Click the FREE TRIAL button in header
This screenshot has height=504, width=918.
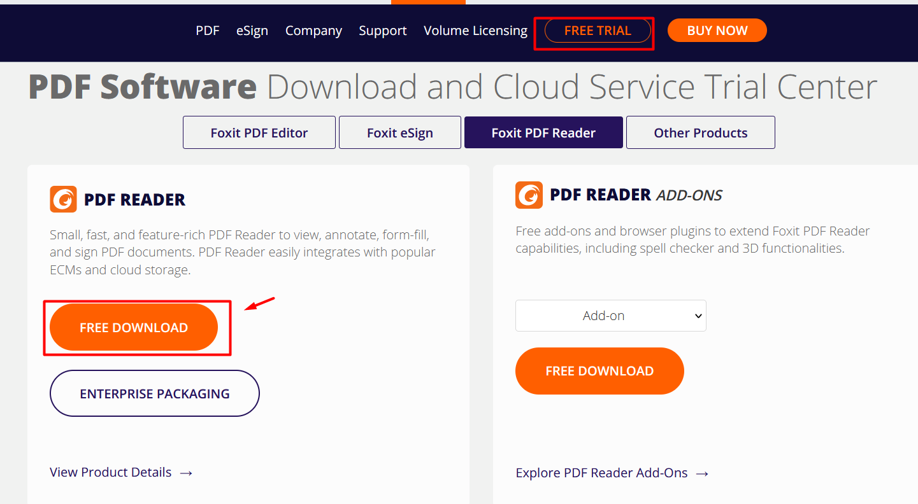click(x=598, y=31)
